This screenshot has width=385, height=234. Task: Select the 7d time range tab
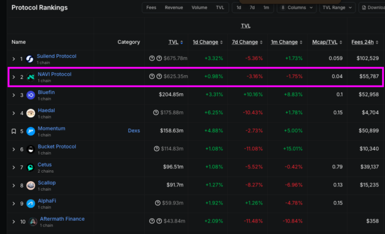(252, 8)
